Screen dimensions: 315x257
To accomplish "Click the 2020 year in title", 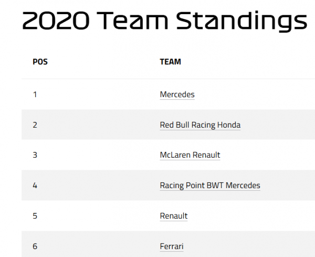I will click(x=56, y=20).
